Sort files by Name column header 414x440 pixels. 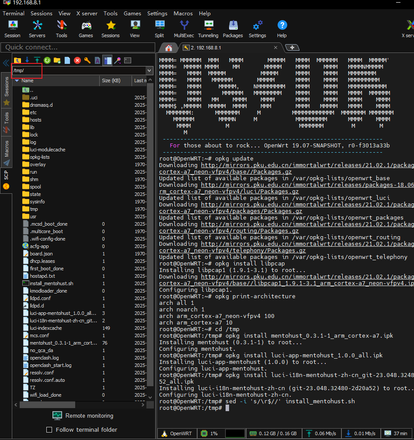click(x=28, y=80)
